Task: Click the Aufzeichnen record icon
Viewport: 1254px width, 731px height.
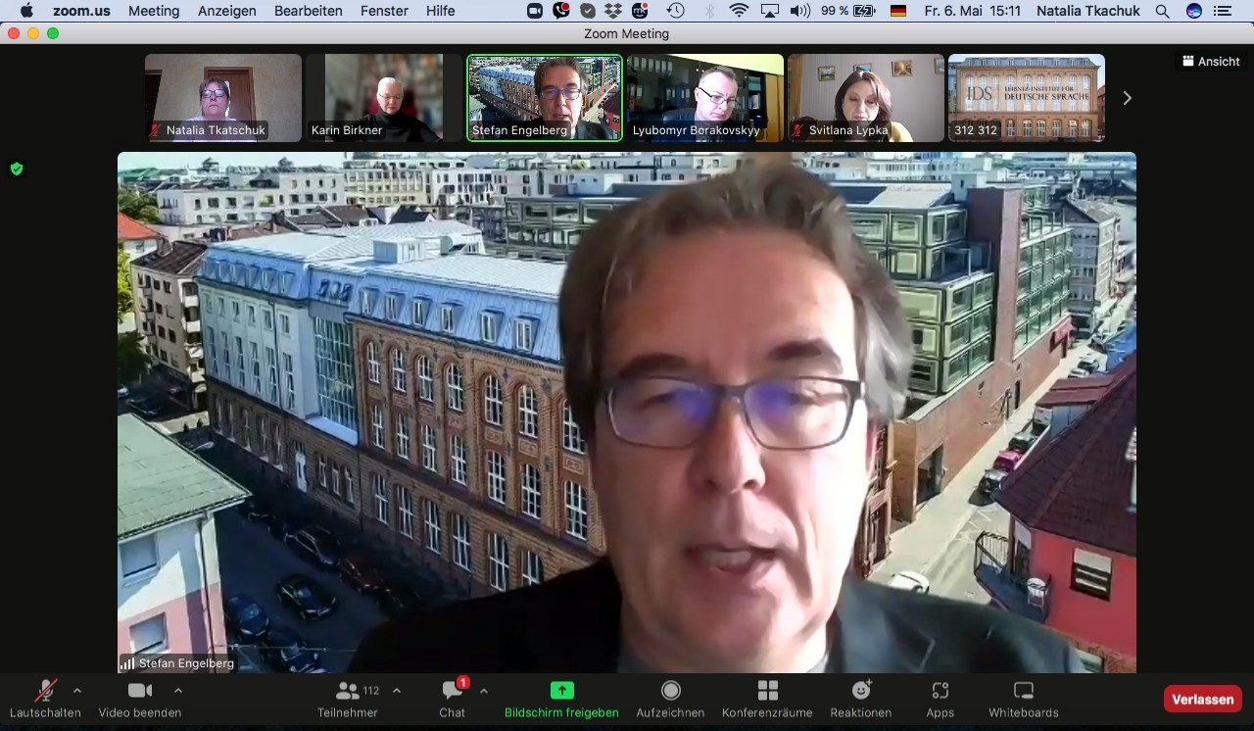Action: click(670, 691)
